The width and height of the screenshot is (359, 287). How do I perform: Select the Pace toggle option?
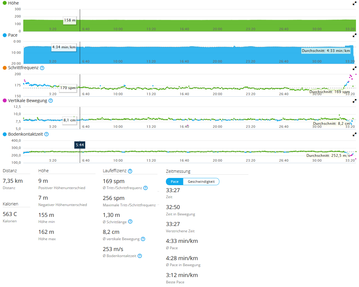(x=175, y=182)
